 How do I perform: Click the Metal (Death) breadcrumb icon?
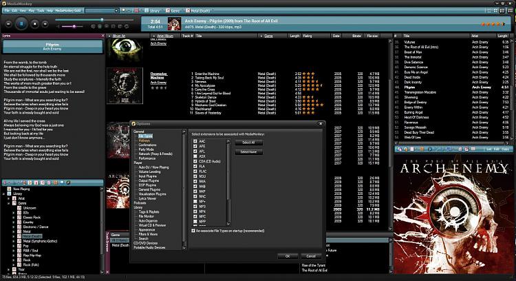[188, 10]
